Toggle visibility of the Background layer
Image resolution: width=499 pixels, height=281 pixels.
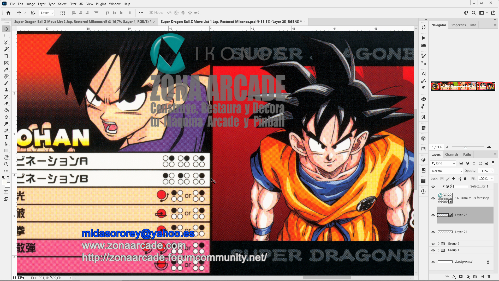click(x=433, y=262)
